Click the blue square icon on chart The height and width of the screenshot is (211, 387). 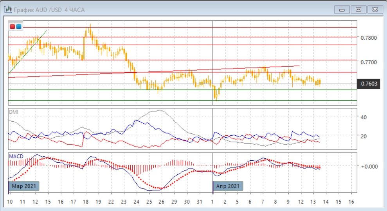[19, 27]
